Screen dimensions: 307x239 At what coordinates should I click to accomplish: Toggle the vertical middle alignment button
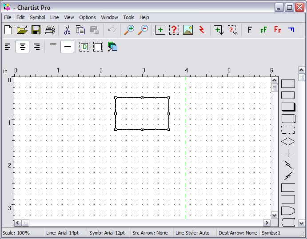pos(67,47)
